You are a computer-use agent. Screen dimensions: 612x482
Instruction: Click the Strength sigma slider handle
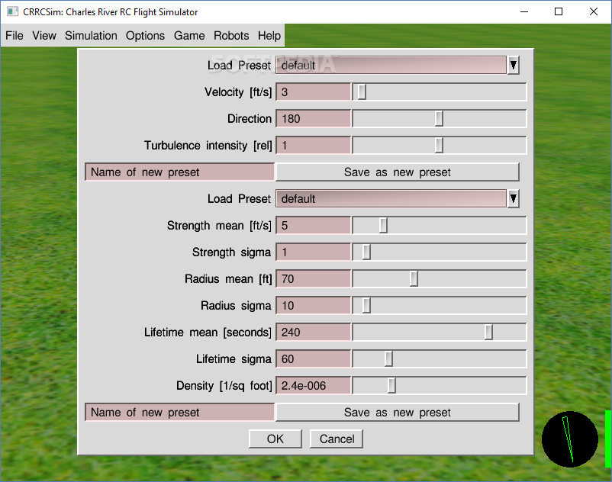(x=366, y=252)
